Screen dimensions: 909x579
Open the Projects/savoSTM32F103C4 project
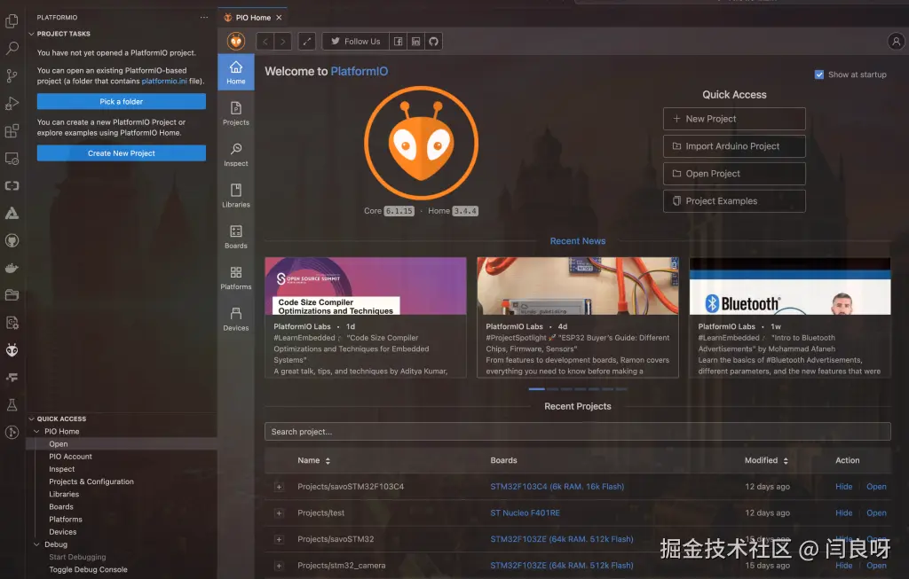pyautogui.click(x=876, y=487)
